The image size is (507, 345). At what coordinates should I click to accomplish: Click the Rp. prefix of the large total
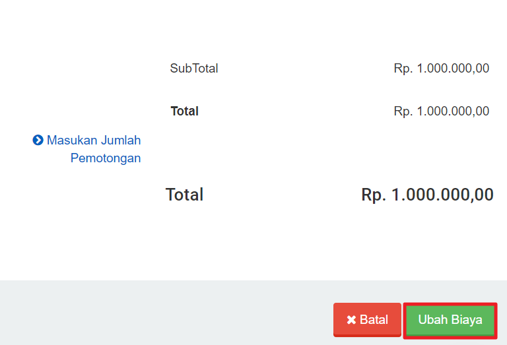[374, 195]
